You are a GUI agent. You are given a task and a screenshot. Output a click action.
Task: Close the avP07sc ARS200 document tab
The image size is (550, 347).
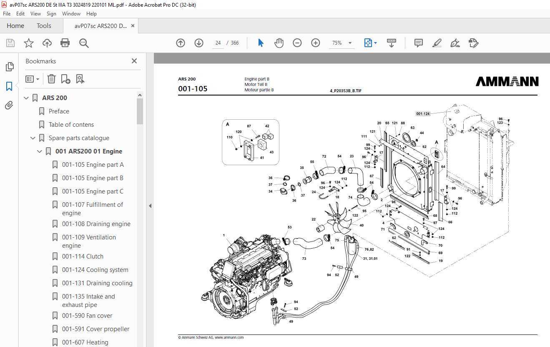coord(133,26)
